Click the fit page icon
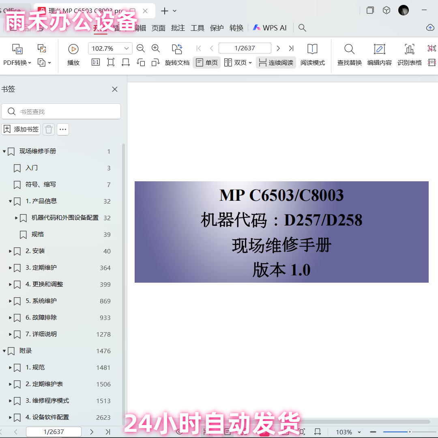The height and width of the screenshot is (438, 438). coord(111,62)
